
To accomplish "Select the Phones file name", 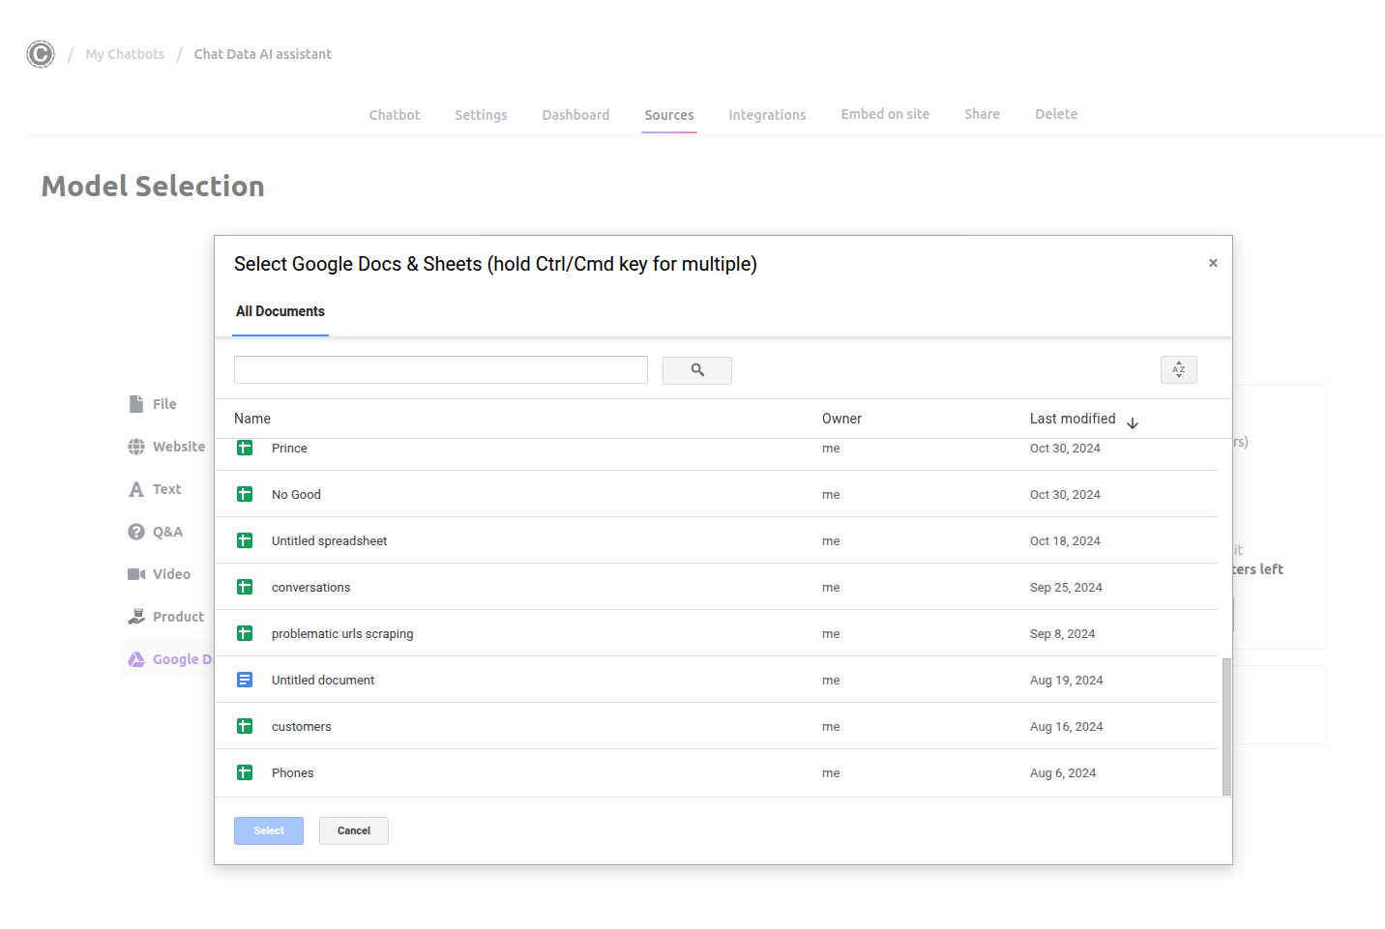I will (292, 773).
